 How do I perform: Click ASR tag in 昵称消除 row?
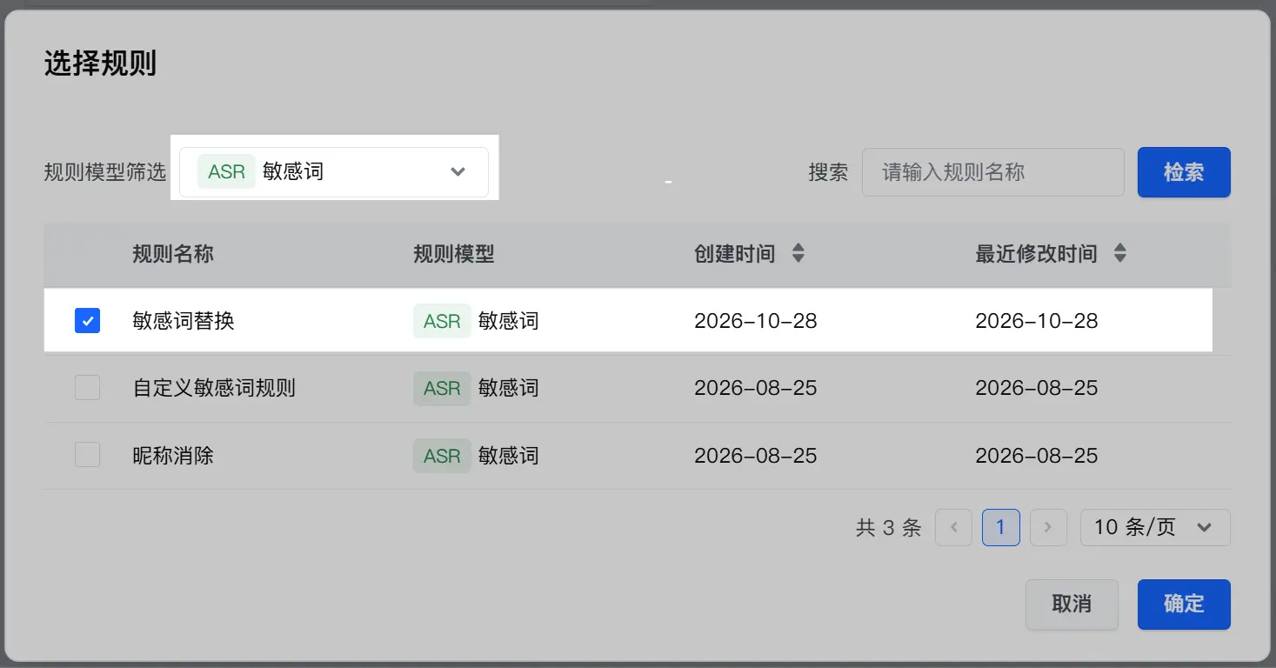click(442, 456)
